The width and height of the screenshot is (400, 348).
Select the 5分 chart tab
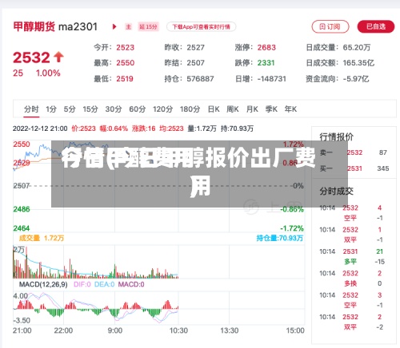tap(70, 109)
